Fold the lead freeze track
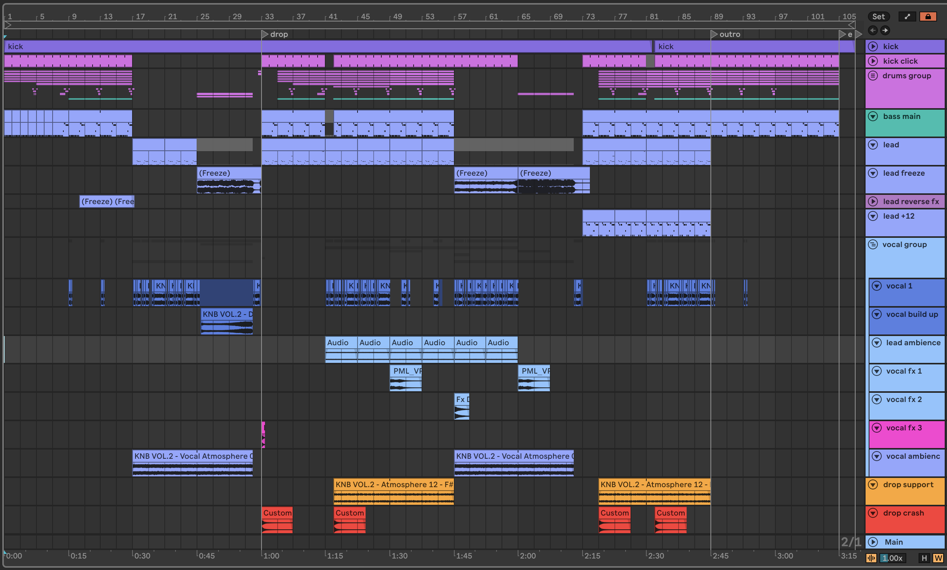This screenshot has width=947, height=570. pyautogui.click(x=873, y=173)
